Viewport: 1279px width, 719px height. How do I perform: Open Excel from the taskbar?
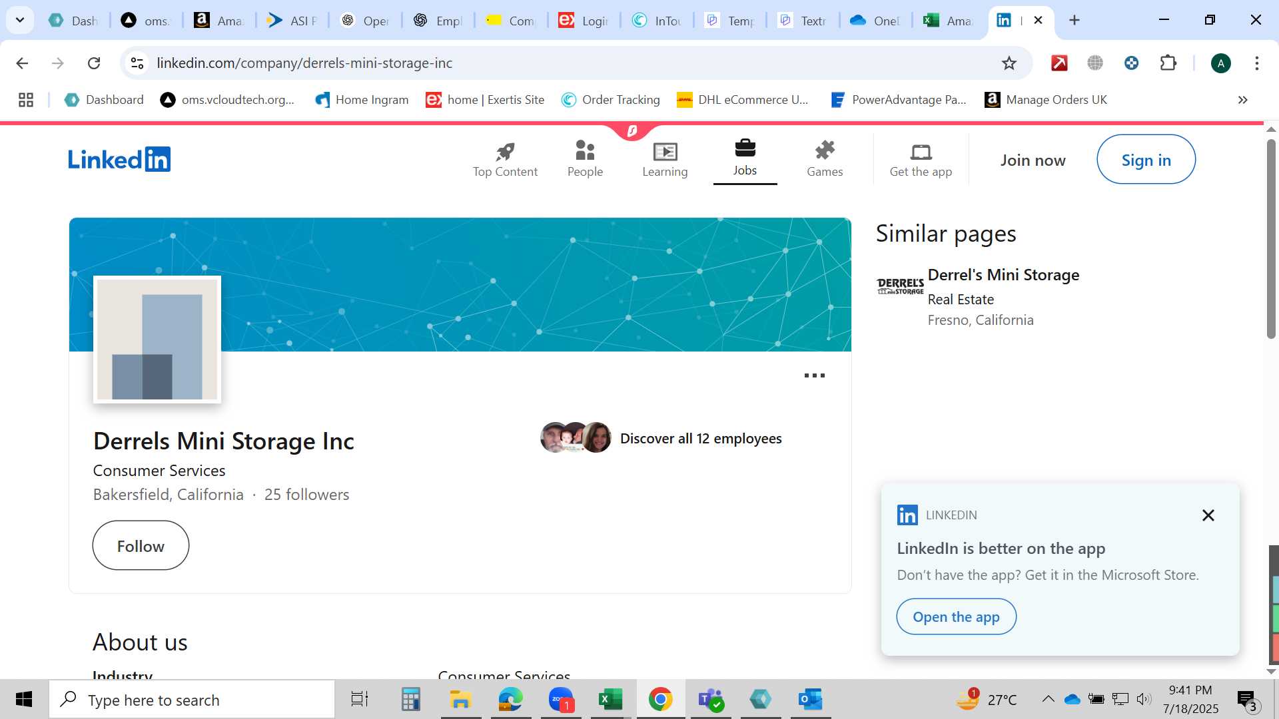coord(610,700)
